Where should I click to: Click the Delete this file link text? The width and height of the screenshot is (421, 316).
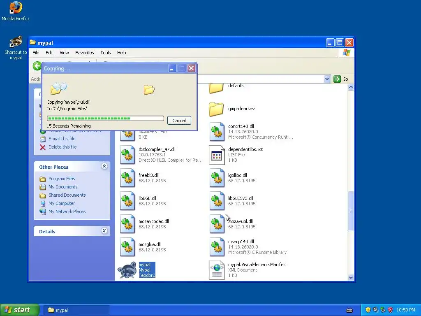pyautogui.click(x=62, y=147)
